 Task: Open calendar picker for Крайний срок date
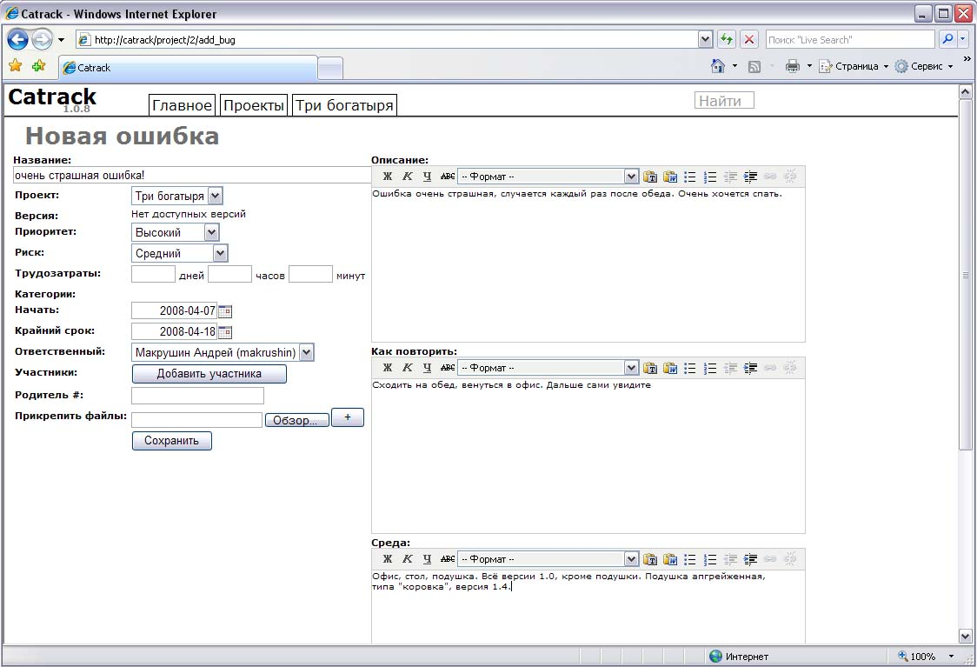click(x=225, y=332)
